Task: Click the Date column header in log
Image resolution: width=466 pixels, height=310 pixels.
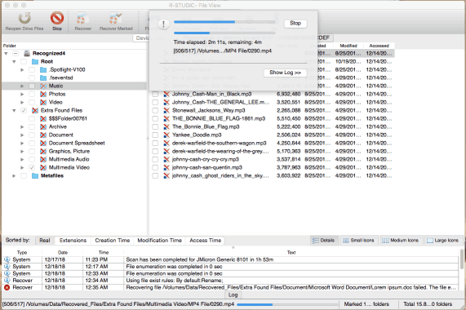Action: coord(63,252)
